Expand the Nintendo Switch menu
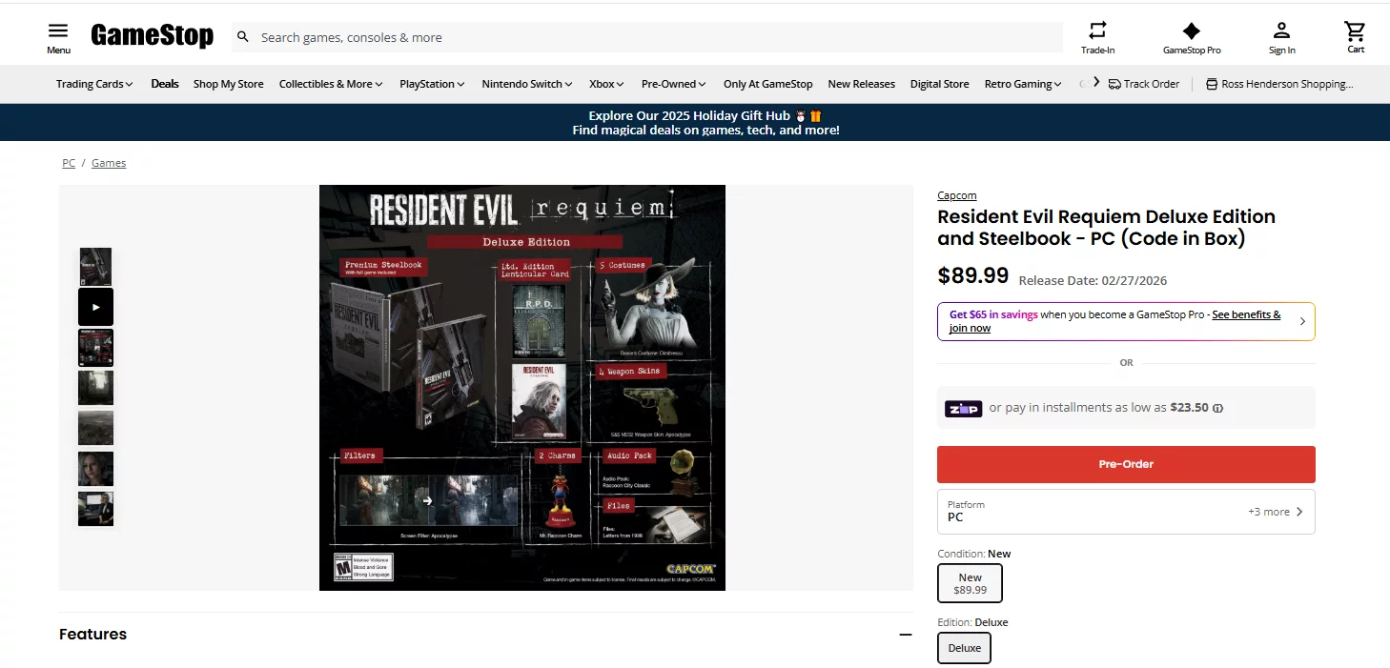The image size is (1390, 668). pyautogui.click(x=527, y=84)
